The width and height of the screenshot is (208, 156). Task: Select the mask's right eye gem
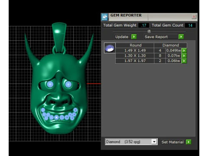pos(68,84)
